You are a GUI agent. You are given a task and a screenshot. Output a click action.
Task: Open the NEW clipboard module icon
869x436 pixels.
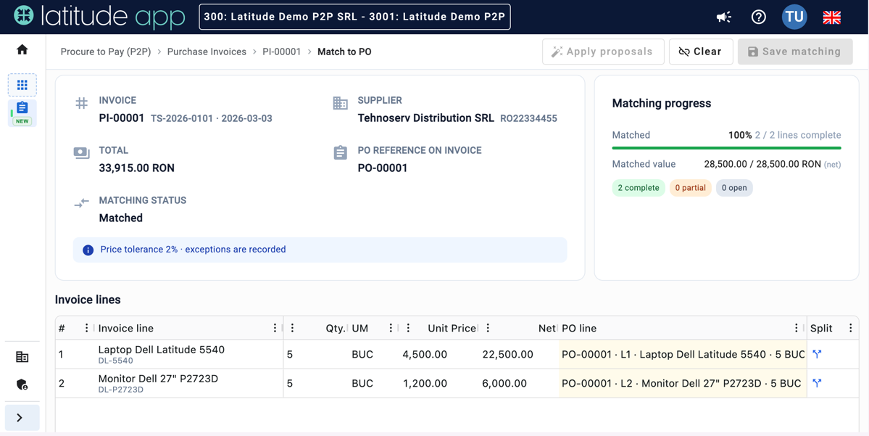click(22, 112)
